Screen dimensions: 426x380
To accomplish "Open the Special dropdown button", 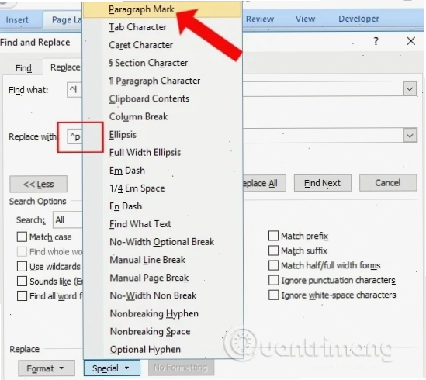I will point(112,368).
